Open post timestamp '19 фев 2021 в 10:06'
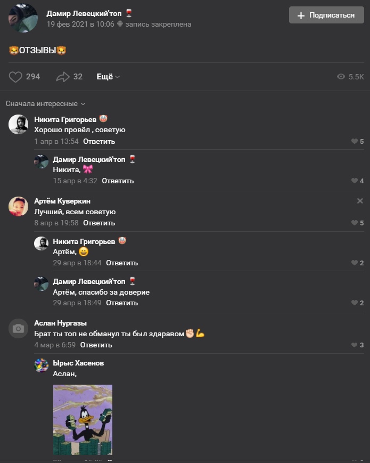370x463 pixels. pyautogui.click(x=80, y=24)
